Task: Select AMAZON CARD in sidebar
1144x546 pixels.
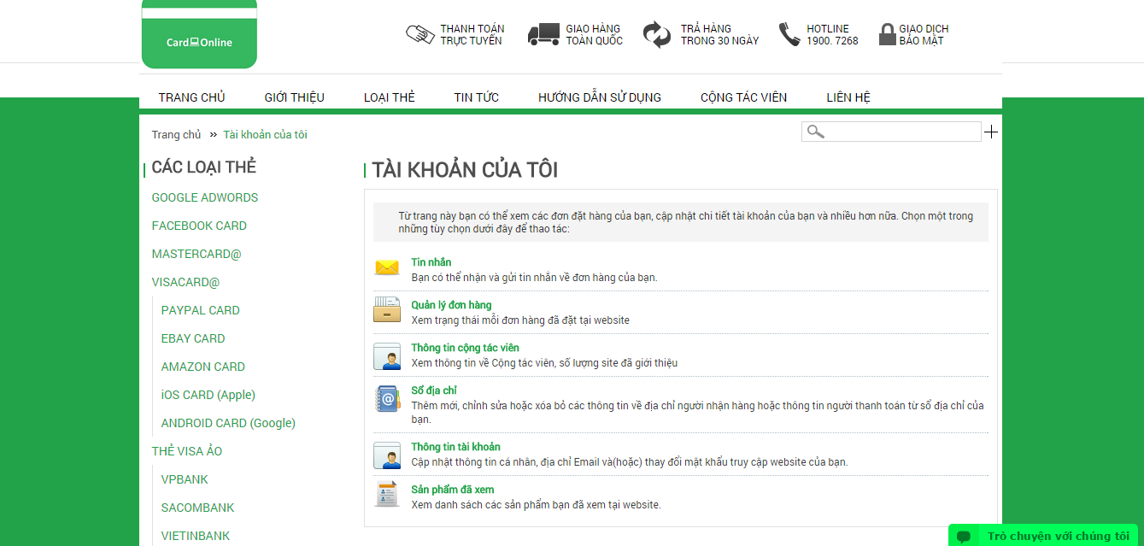Action: click(203, 367)
